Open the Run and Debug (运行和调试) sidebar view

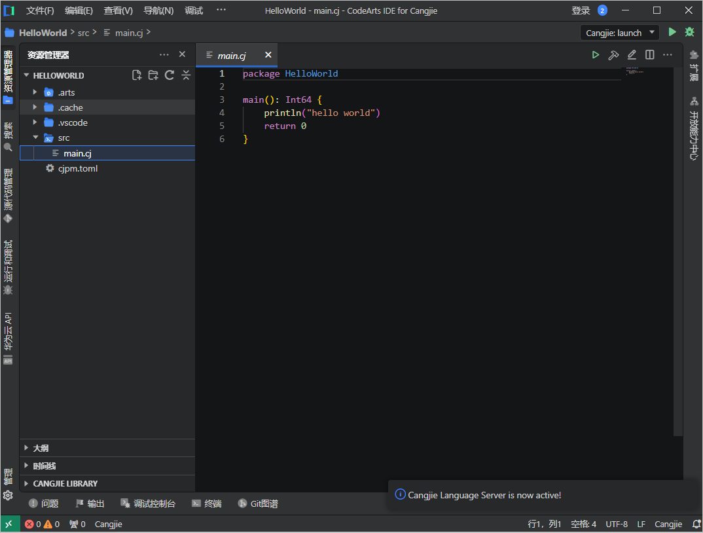[x=8, y=267]
